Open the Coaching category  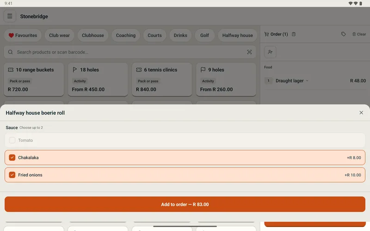[126, 36]
